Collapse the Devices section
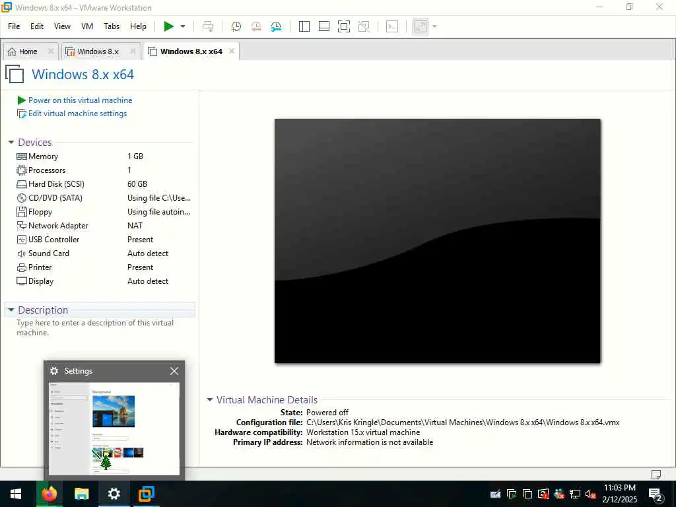The width and height of the screenshot is (676, 507). point(11,143)
